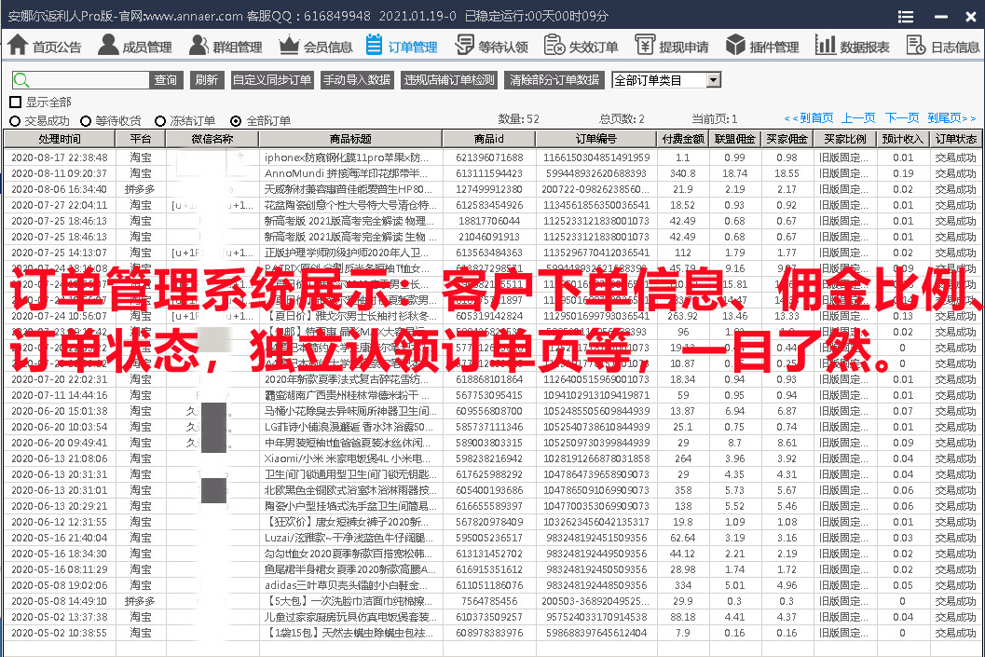Expand the 全部订单类目 dropdown
This screenshot has width=985, height=657.
[x=713, y=80]
